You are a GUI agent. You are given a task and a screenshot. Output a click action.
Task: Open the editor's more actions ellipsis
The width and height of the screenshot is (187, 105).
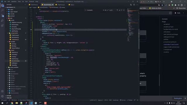coord(137,5)
